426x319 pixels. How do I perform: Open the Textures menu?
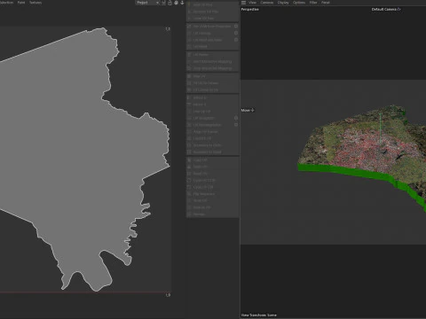coord(35,3)
